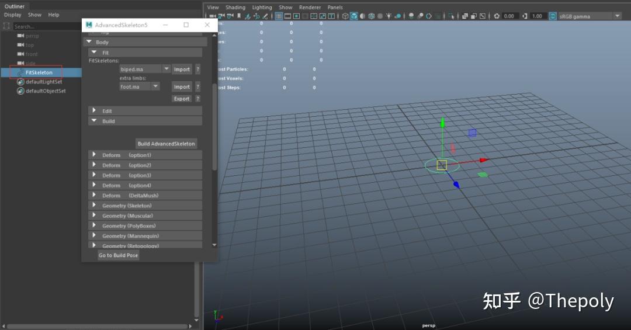Select the FitSkeleton node in Outliner

[39, 72]
